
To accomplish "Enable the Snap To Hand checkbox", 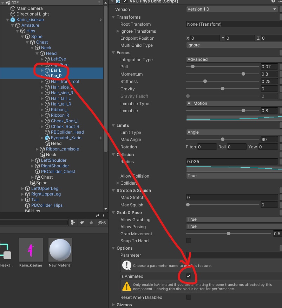I will (x=188, y=240).
